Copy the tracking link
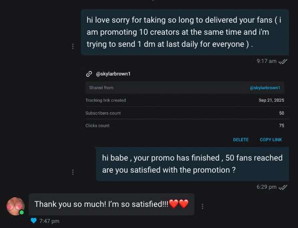This screenshot has height=228, width=298. pos(271,140)
